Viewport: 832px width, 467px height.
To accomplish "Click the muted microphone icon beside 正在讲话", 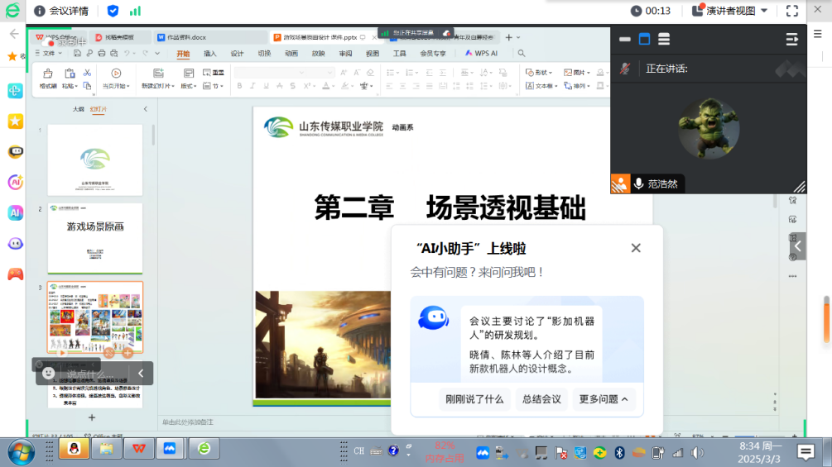I will click(x=625, y=69).
